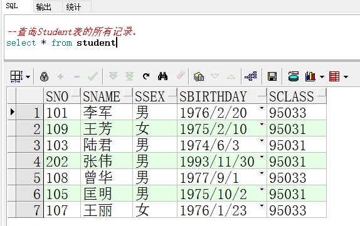Open date dropdown for 1977/9/1
The image size is (360, 226).
click(x=262, y=173)
